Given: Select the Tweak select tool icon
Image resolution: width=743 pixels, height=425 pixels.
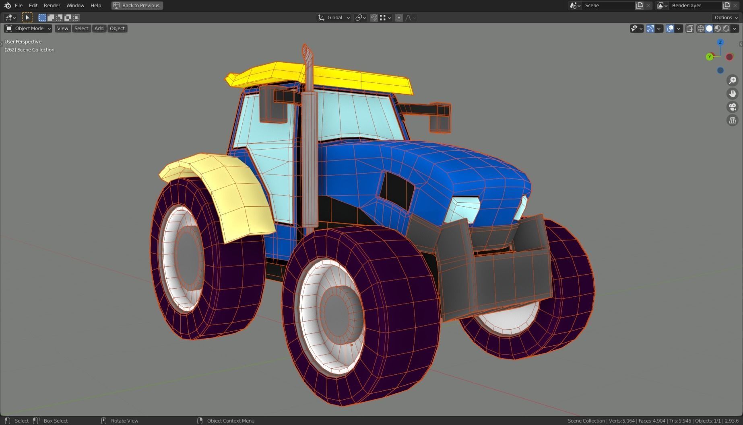Looking at the screenshot, I should click(27, 17).
